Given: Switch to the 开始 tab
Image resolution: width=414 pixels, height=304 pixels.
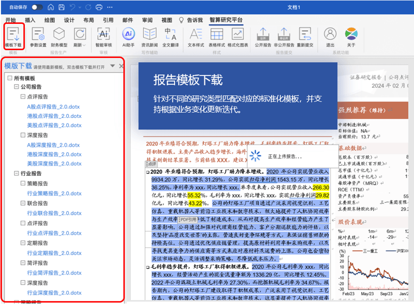Looking at the screenshot, I should [x=11, y=20].
